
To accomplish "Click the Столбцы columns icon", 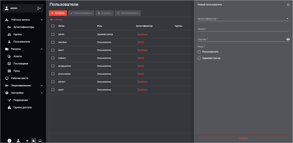I will [51, 20].
